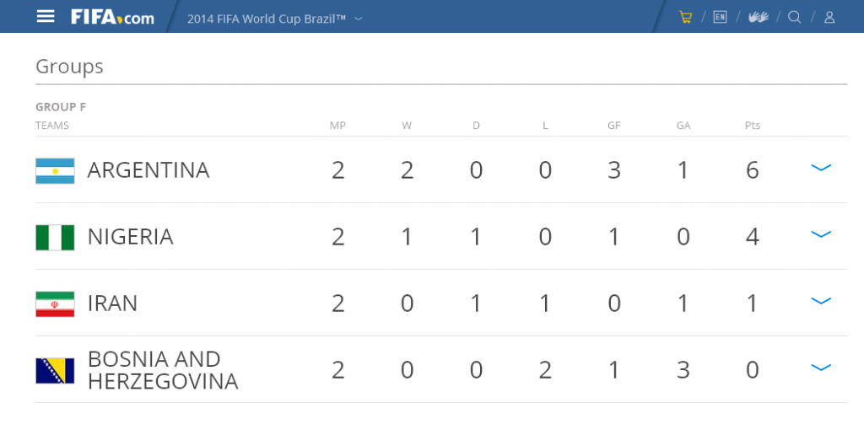The image size is (864, 435).
Task: Expand the Iran row chevron
Action: click(x=821, y=301)
